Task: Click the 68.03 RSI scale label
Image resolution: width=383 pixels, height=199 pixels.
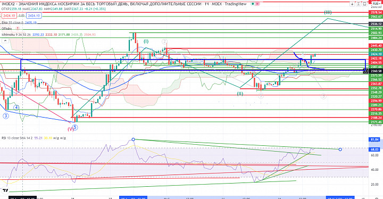Action: pos(374,150)
